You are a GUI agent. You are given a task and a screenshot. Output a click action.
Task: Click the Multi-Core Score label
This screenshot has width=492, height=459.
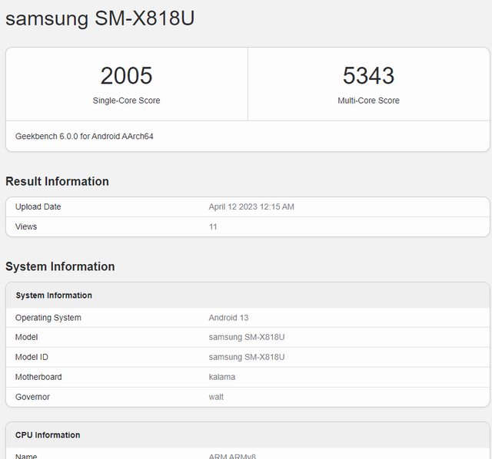coord(368,101)
